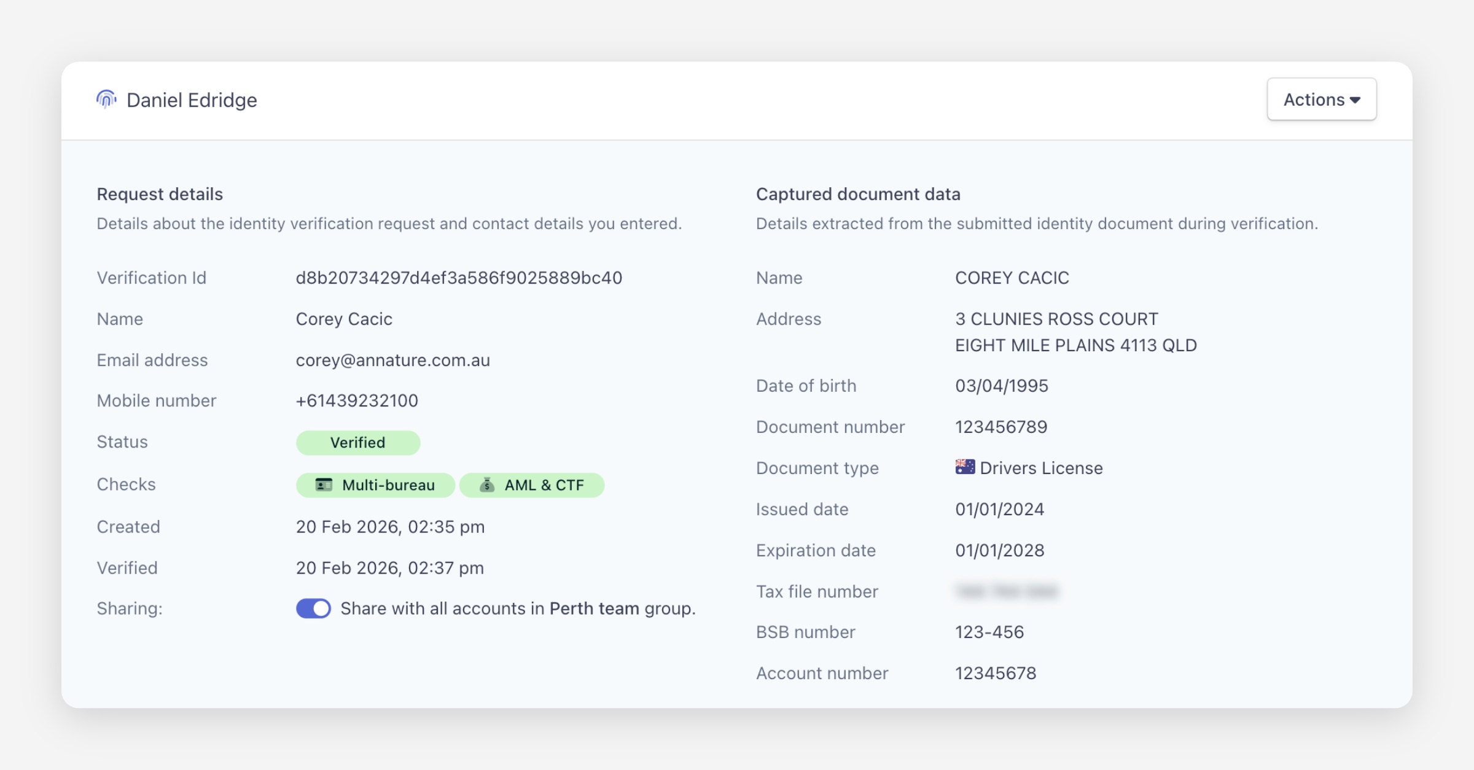Click the caret arrow on the Actions button
This screenshot has width=1474, height=770.
coord(1355,100)
